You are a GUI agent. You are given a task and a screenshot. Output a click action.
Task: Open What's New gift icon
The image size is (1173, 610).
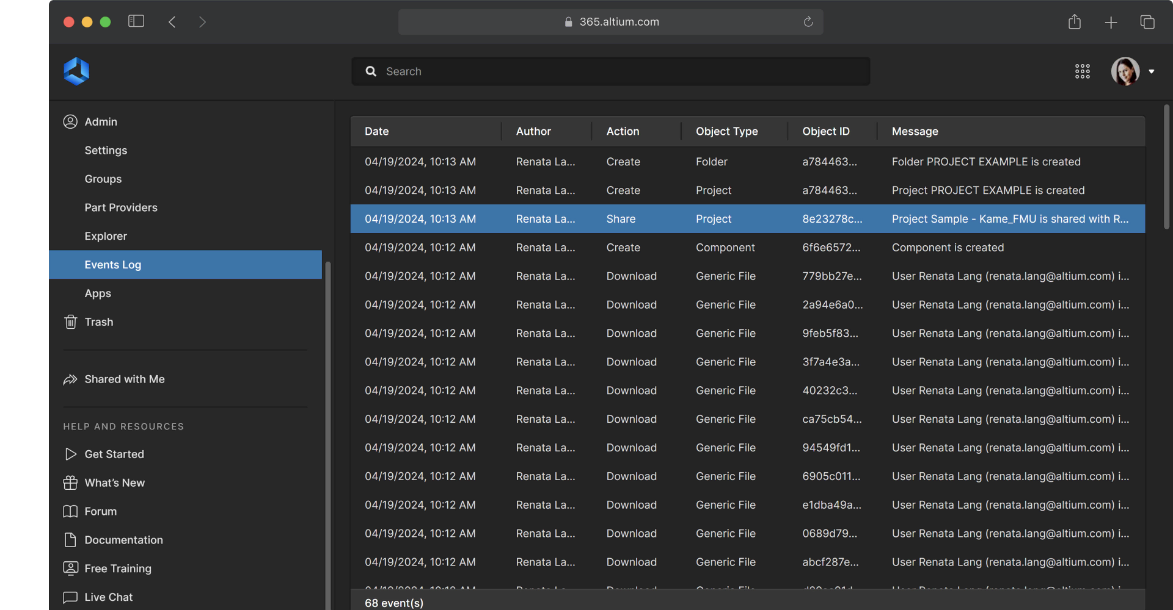(x=71, y=483)
